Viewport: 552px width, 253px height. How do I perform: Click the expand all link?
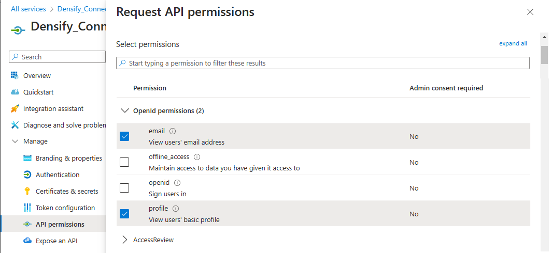click(513, 44)
